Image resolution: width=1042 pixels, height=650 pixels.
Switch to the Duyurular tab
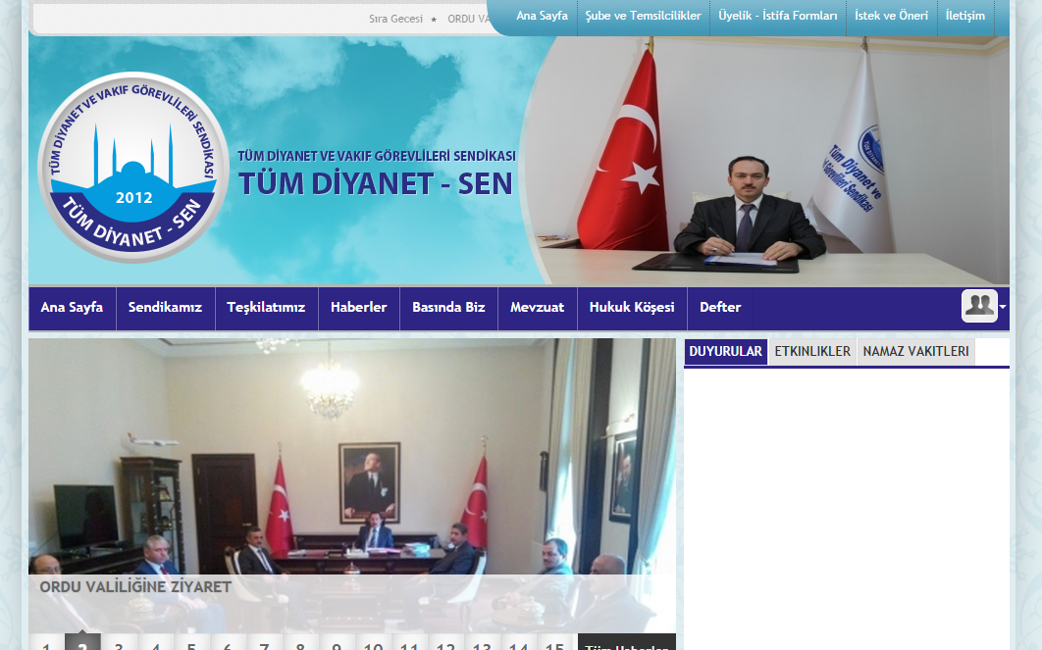click(725, 351)
